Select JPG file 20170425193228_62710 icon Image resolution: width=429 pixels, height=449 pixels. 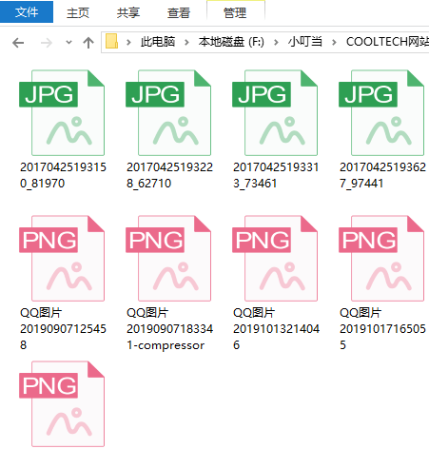168,113
